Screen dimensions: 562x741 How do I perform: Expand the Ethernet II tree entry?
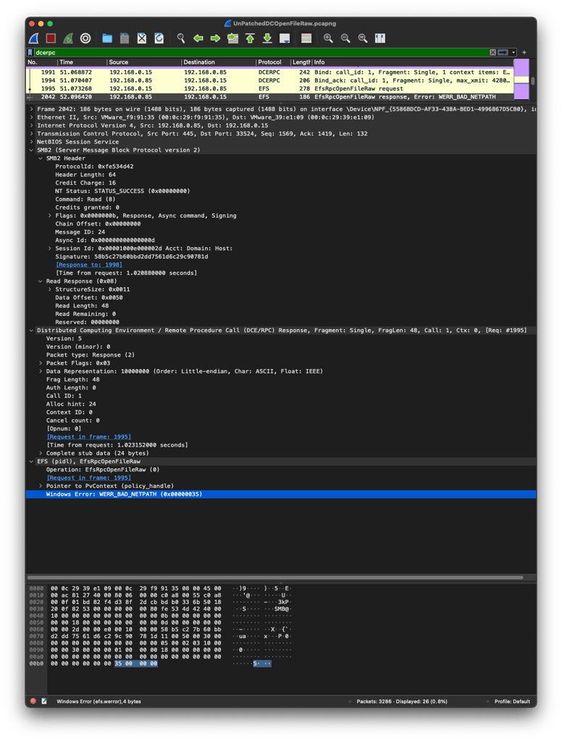pyautogui.click(x=31, y=117)
